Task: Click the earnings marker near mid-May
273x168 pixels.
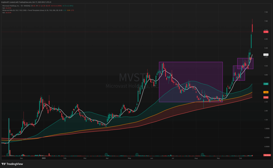Action: (137, 154)
